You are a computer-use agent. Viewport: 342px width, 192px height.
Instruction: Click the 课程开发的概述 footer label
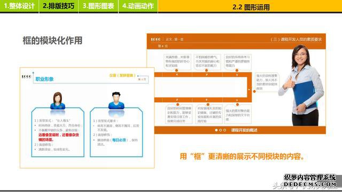pos(244,130)
